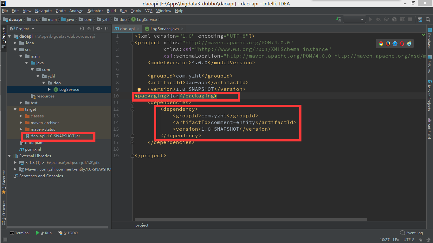This screenshot has width=433, height=243.
Task: Open the Refactor menu
Action: (x=95, y=11)
